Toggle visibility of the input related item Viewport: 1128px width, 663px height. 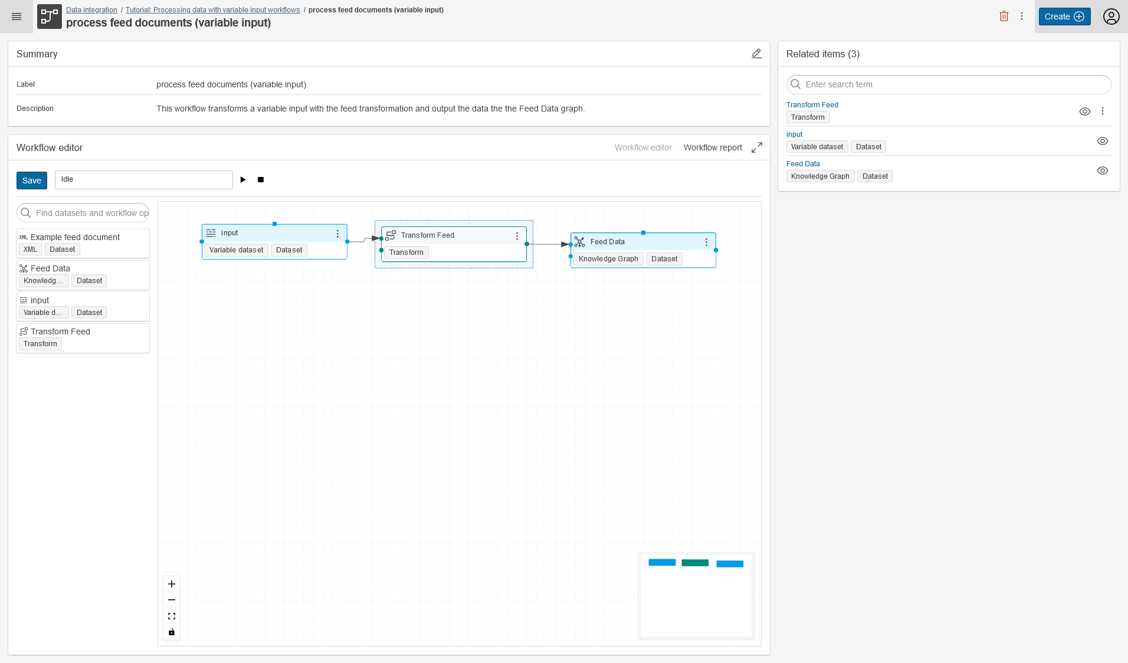coord(1103,141)
